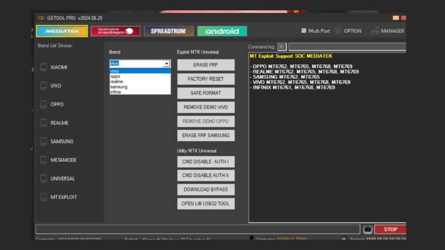445x250 pixels.
Task: Select the MediaTek chipset tab
Action: click(x=62, y=31)
